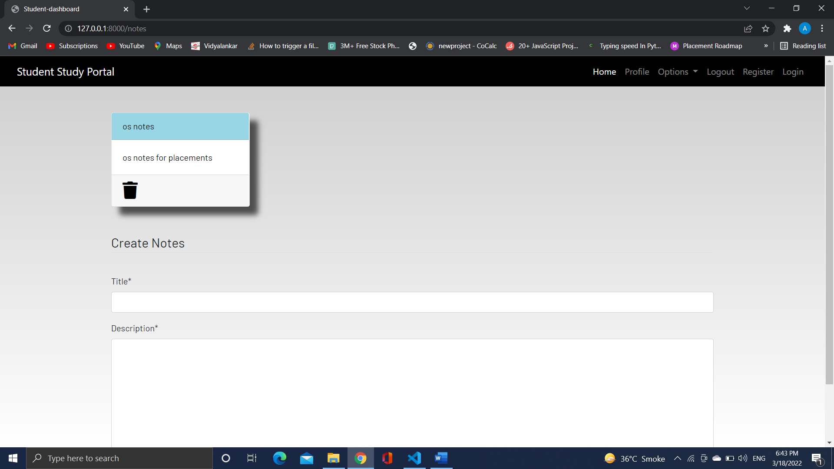
Task: Delete the os notes card with trash icon
Action: click(130, 190)
